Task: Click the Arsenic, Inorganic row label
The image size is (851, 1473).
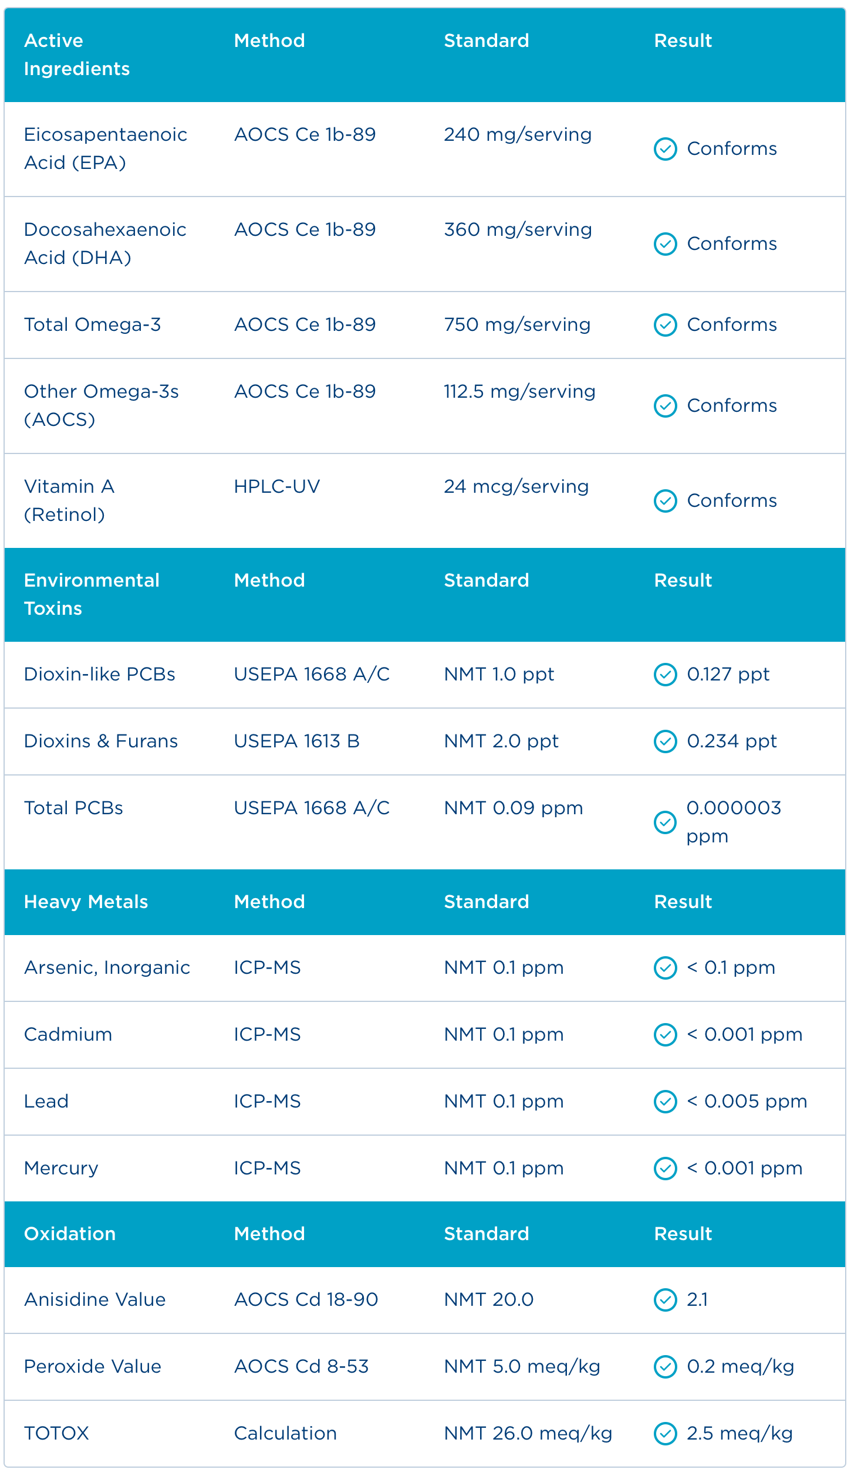Action: (x=107, y=967)
